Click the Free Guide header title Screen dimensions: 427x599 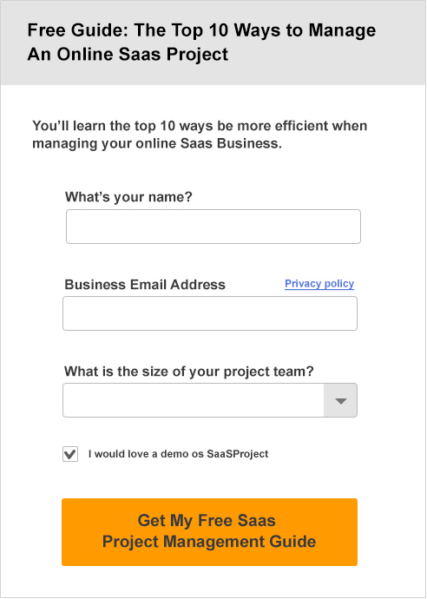pos(201,42)
